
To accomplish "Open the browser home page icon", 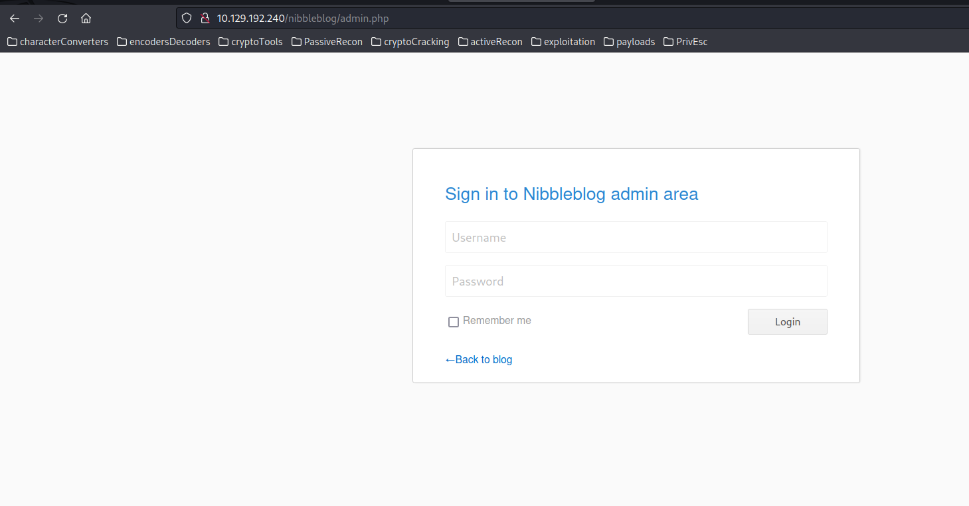I will click(x=86, y=19).
